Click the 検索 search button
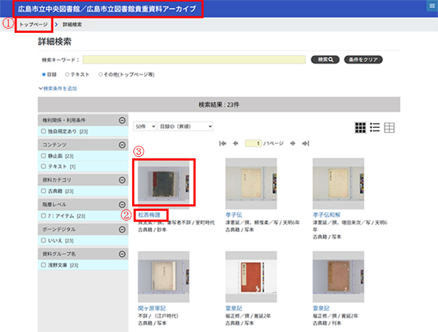 tap(325, 60)
